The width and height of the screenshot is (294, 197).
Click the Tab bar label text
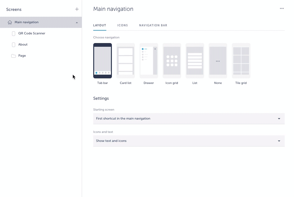(102, 83)
